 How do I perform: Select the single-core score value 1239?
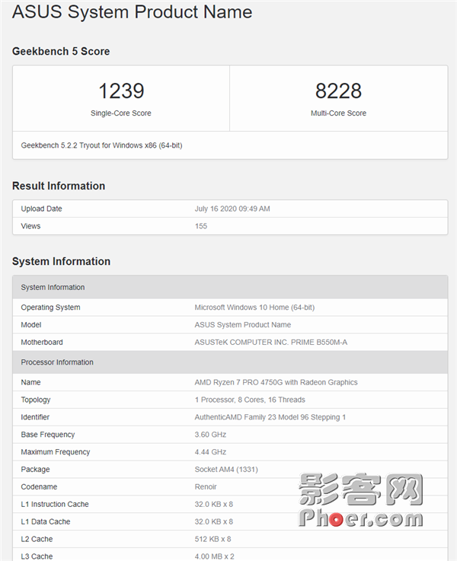point(121,91)
